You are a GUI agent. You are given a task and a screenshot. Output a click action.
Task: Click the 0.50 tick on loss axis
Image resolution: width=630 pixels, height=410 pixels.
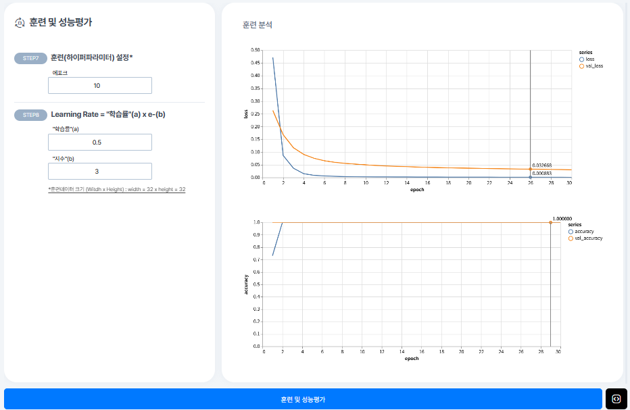256,50
